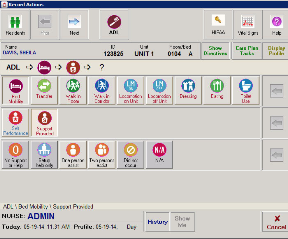Advance to the Next resident
Viewport: 288px width, 239px height.
pos(74,24)
